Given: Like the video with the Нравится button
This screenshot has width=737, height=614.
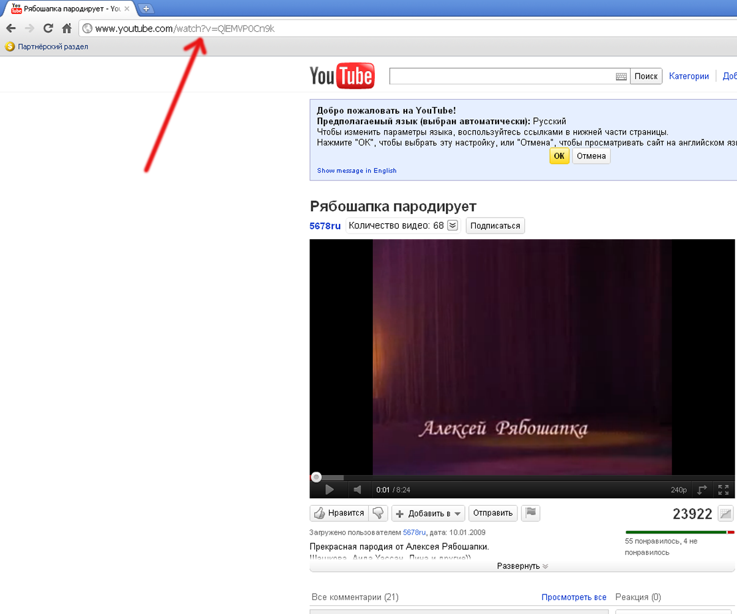Looking at the screenshot, I should pyautogui.click(x=339, y=513).
